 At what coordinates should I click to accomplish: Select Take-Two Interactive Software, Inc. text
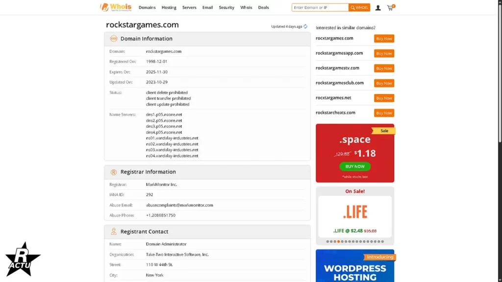(177, 255)
